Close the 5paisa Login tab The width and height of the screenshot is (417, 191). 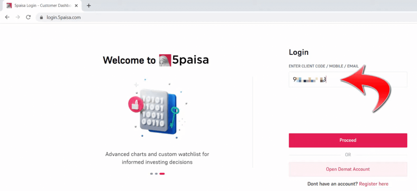[x=76, y=6]
